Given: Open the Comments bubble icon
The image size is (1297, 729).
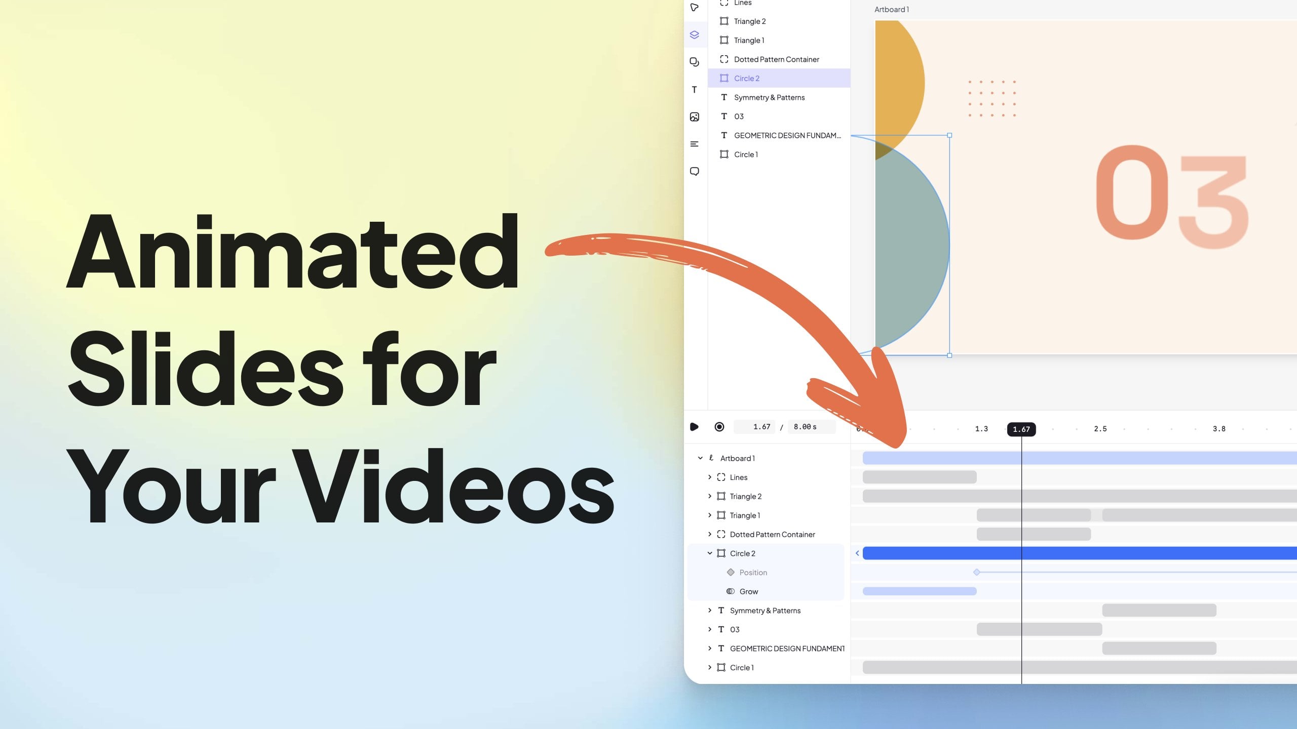Looking at the screenshot, I should coord(695,172).
